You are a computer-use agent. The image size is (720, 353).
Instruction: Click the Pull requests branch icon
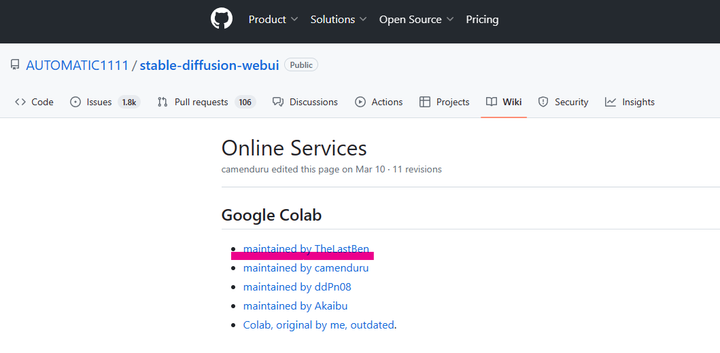(162, 102)
